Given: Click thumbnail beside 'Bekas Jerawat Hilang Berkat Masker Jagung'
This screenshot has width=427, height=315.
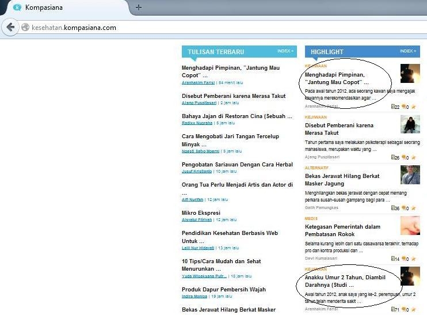Looking at the screenshot, I should click(410, 174).
